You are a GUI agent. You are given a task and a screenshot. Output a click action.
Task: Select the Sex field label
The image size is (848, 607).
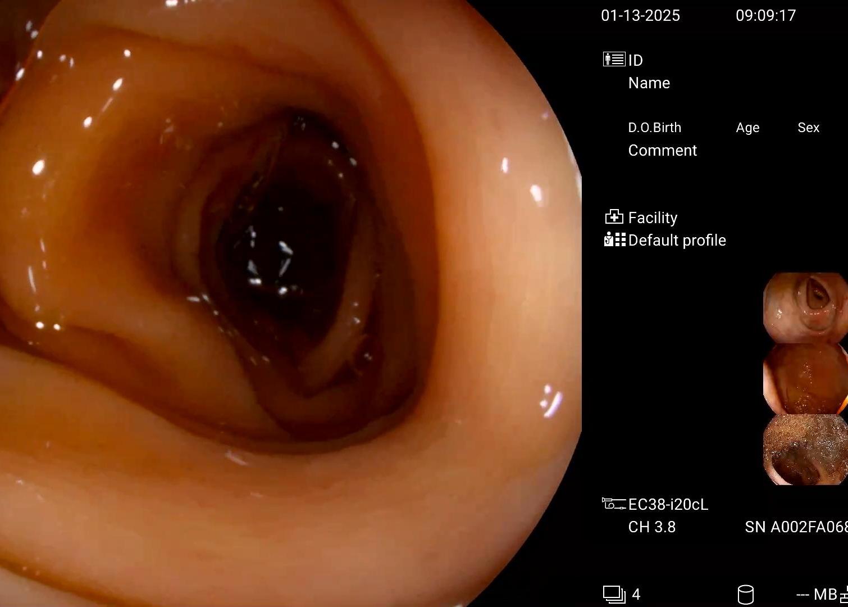pos(809,128)
